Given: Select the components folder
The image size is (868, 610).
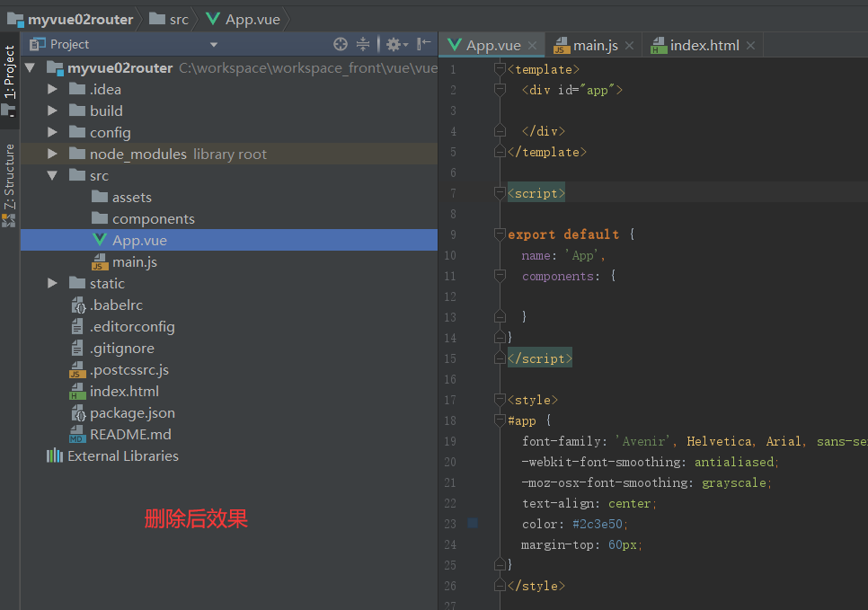Looking at the screenshot, I should [143, 218].
